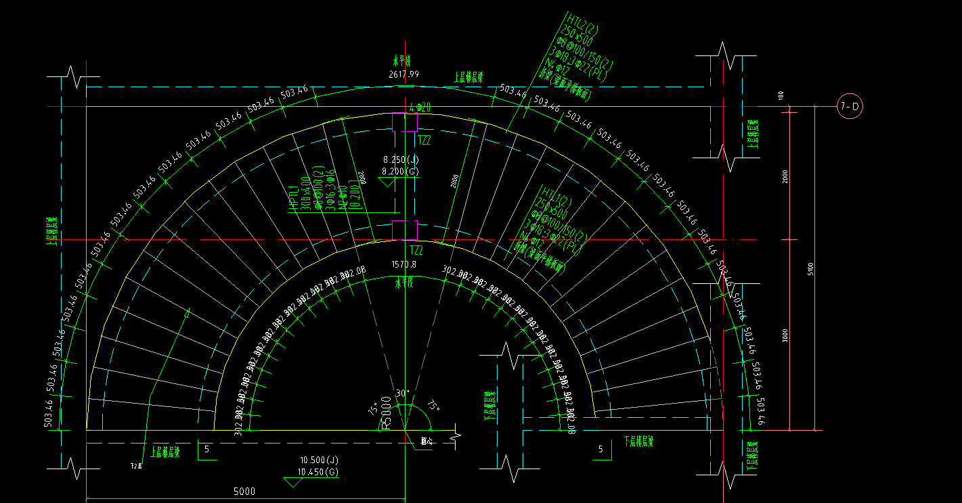Select section mark 5 beside 上层楼层梁
962x503 pixels.
pyautogui.click(x=206, y=449)
